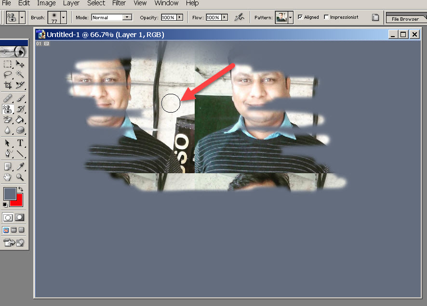Screen dimensions: 427x306
Task: Select the Eyedropper tool
Action: [20, 166]
